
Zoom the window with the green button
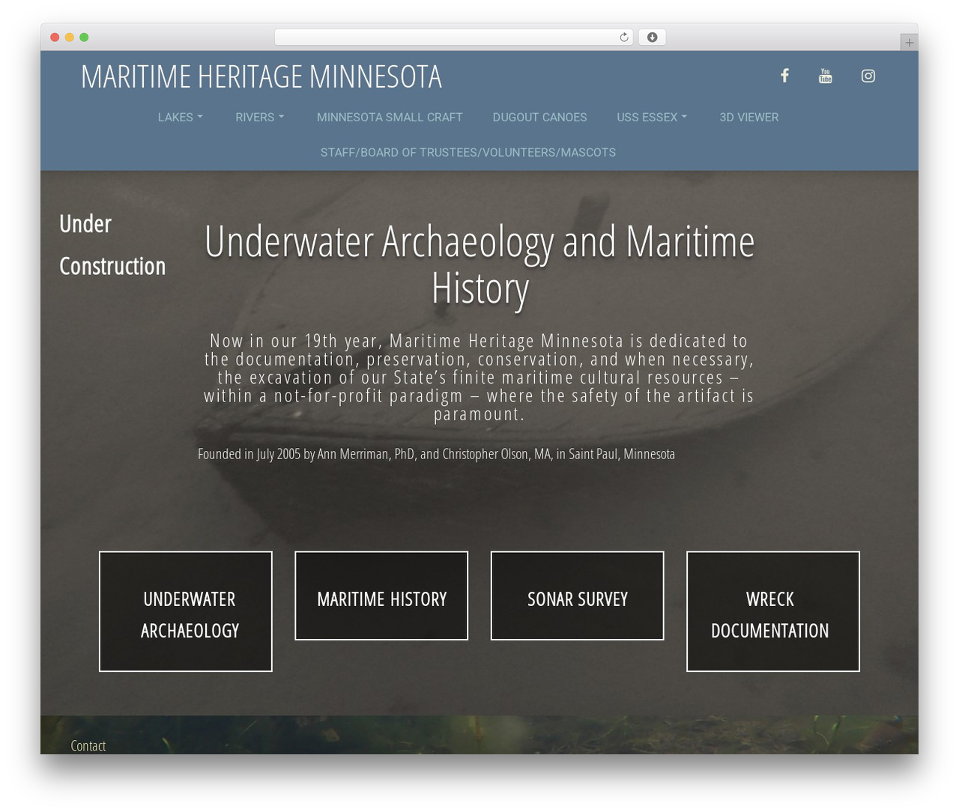click(84, 37)
